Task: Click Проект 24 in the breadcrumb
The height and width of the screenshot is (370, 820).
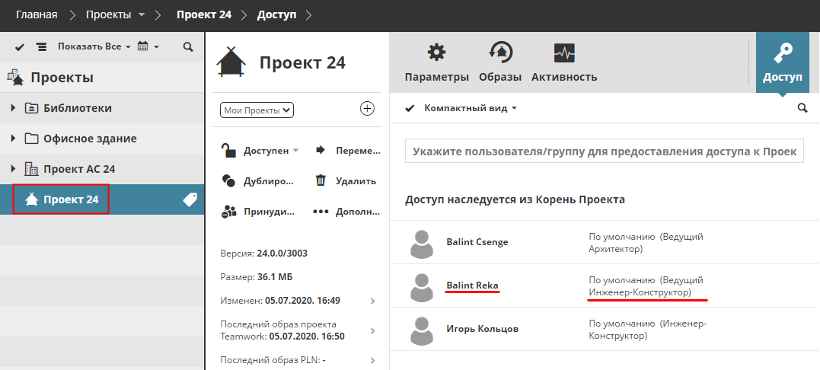Action: [204, 14]
